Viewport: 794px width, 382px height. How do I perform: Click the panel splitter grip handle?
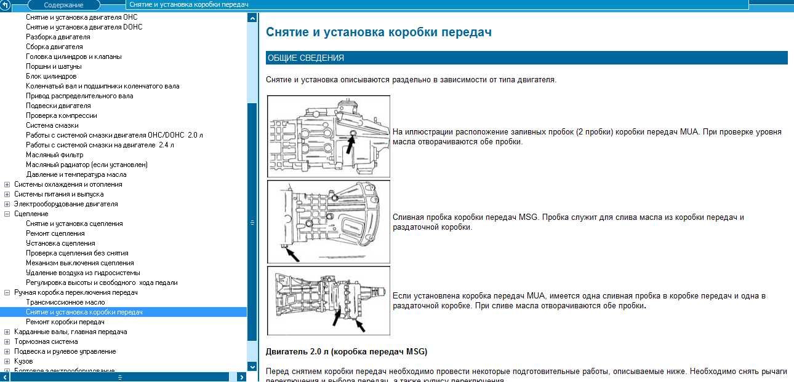point(252,223)
